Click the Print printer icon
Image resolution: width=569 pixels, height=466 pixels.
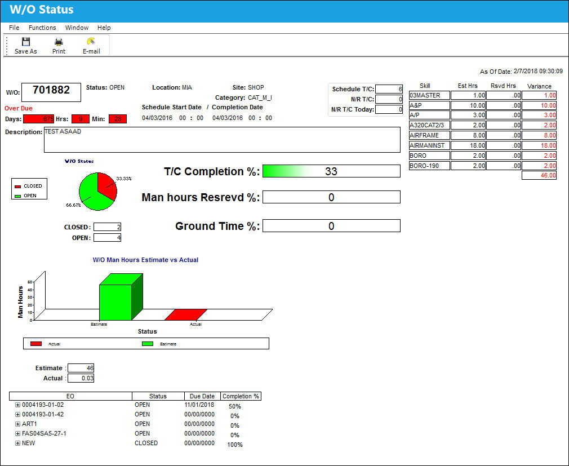(x=59, y=41)
